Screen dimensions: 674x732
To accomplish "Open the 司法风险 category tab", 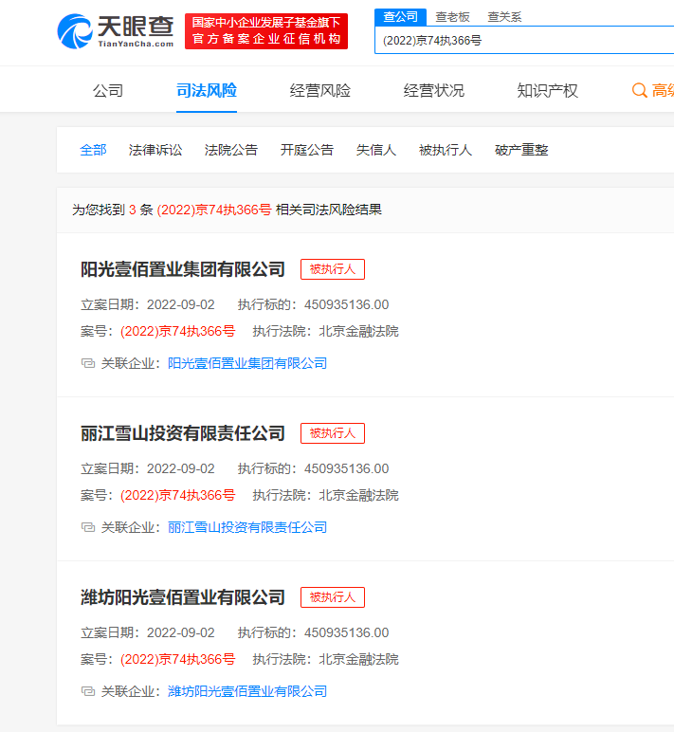I will click(x=207, y=91).
